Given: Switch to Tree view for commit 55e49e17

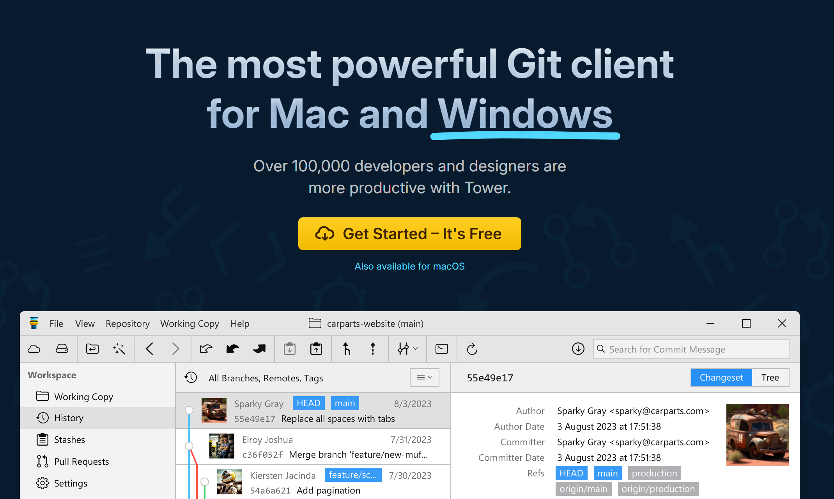Looking at the screenshot, I should (770, 377).
